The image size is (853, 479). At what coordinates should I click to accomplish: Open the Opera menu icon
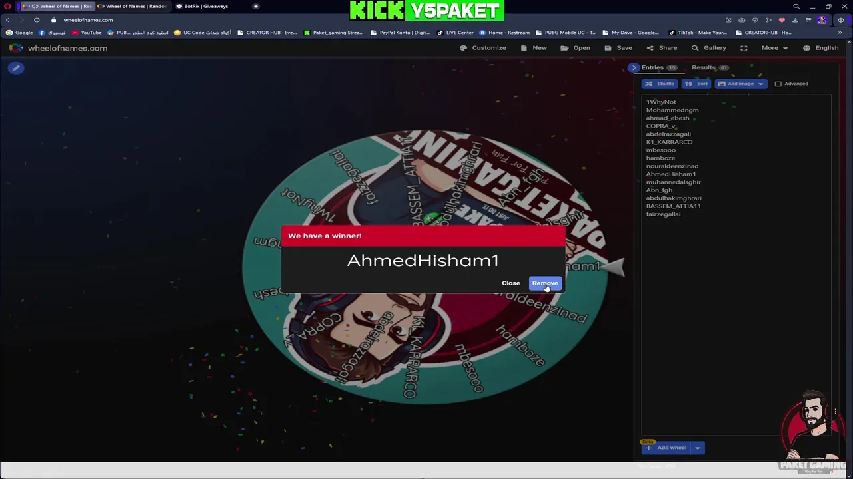pos(7,6)
